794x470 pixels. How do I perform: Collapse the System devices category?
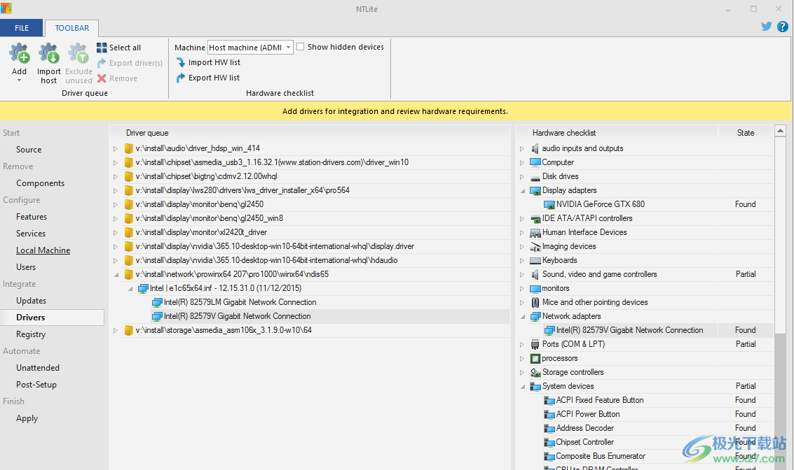coord(523,387)
